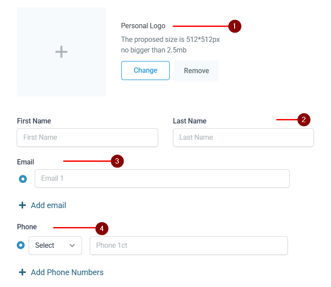This screenshot has width=331, height=287.
Task: Click the plus icon in the logo upload box
Action: coord(61,52)
